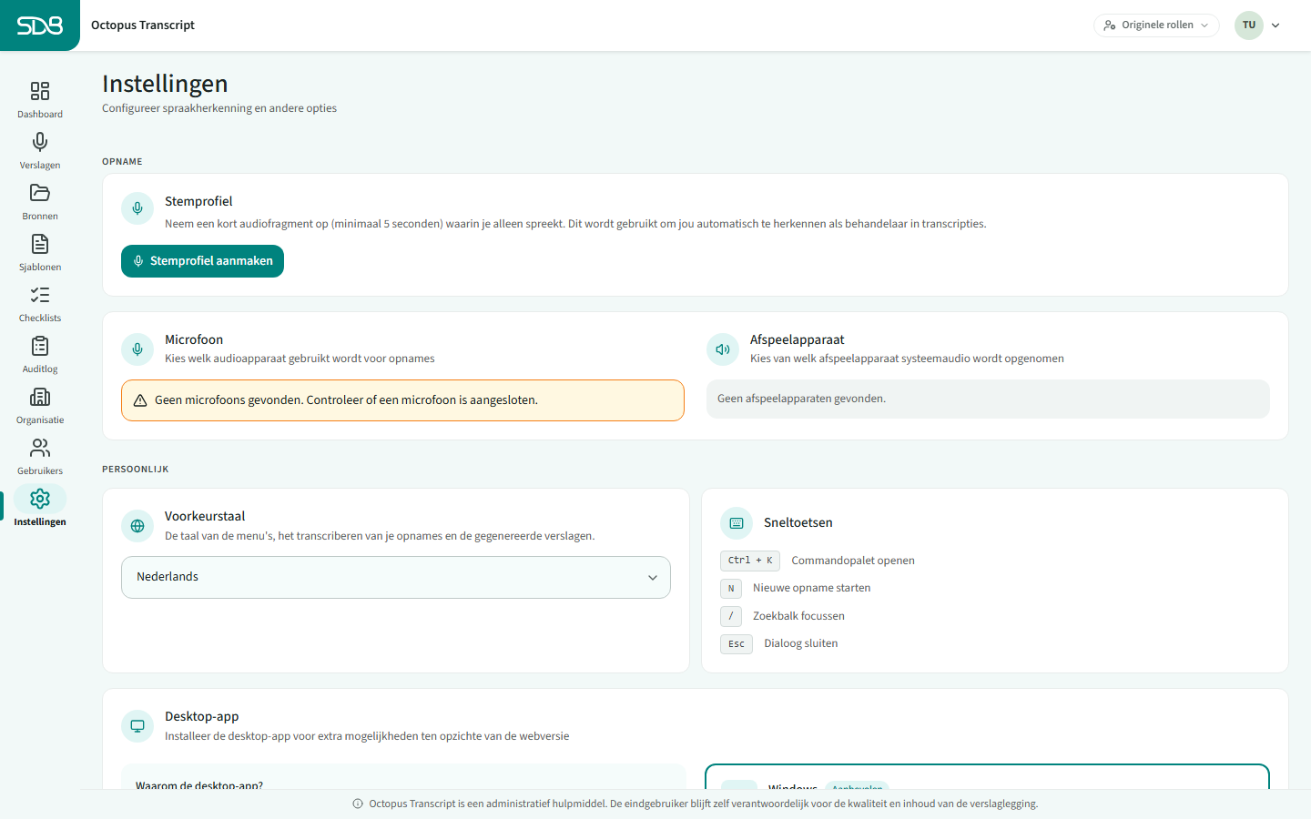Screen dimensions: 1311x819
Task: Click the no microphones found warning
Action: [x=402, y=400]
